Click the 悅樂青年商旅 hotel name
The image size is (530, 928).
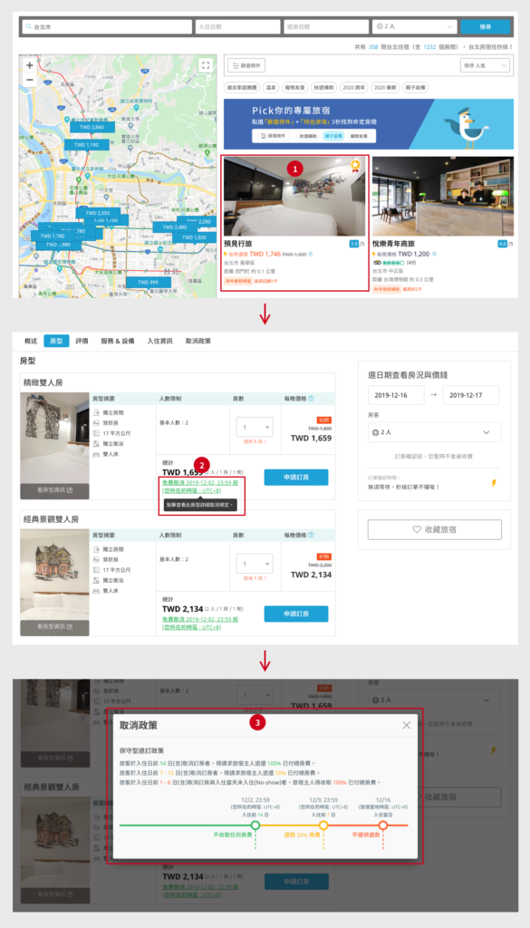click(x=394, y=243)
